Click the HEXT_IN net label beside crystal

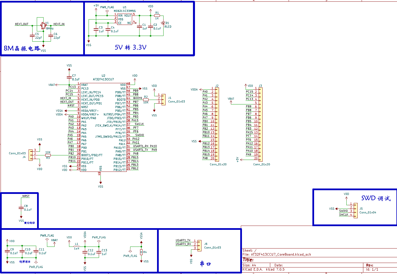click(59, 24)
